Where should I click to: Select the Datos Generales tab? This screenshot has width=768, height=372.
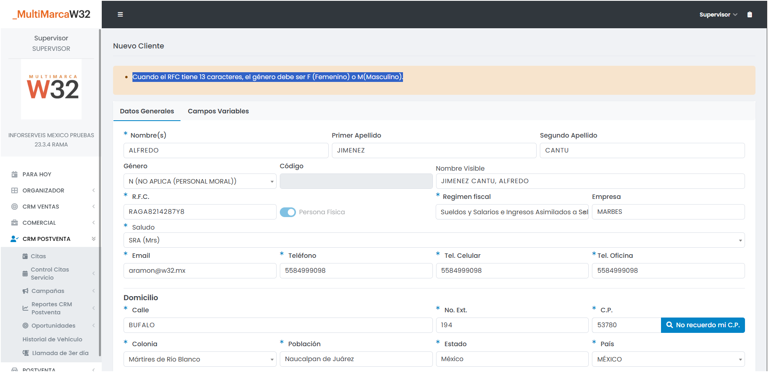[x=147, y=111]
